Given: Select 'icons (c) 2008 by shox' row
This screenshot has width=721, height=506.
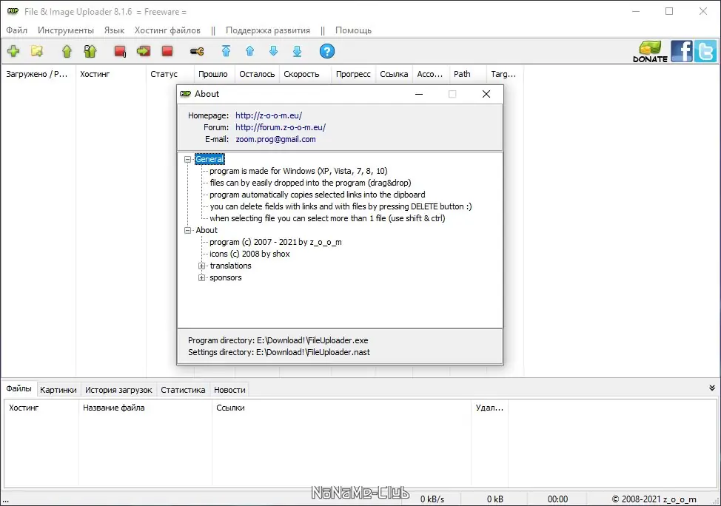Looking at the screenshot, I should click(x=249, y=254).
